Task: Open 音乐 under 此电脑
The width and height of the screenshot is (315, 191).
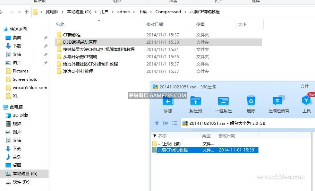Action: click(17, 157)
